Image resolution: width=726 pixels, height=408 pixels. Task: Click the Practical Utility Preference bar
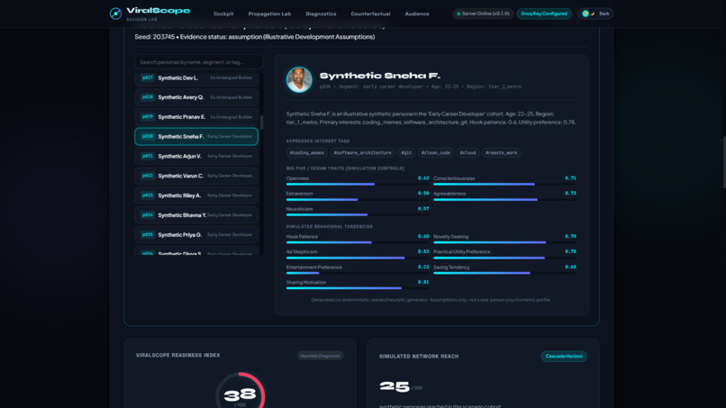click(x=504, y=258)
